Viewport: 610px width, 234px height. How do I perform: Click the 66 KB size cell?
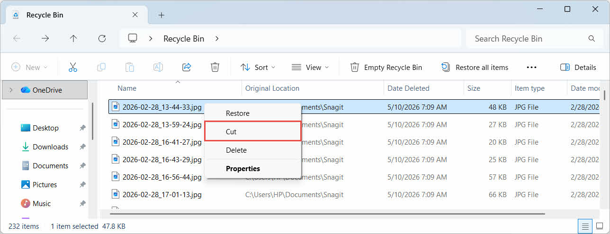(497, 194)
